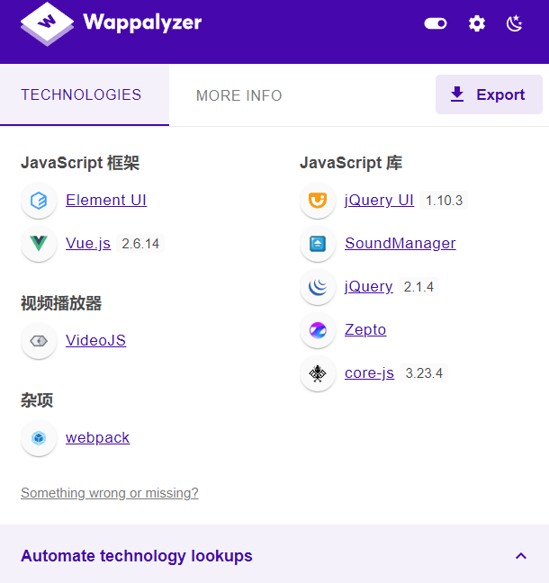Click the Vue.js logo icon
This screenshot has width=549, height=583.
(39, 244)
